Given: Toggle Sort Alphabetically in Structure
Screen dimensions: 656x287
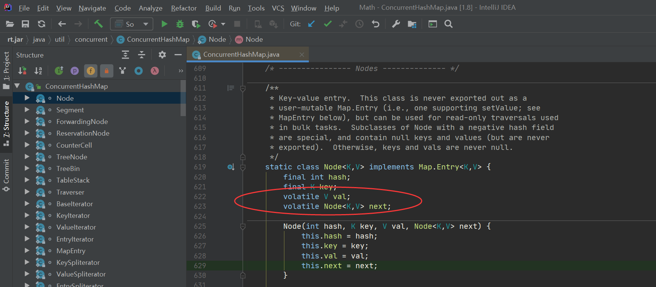Looking at the screenshot, I should (x=38, y=71).
